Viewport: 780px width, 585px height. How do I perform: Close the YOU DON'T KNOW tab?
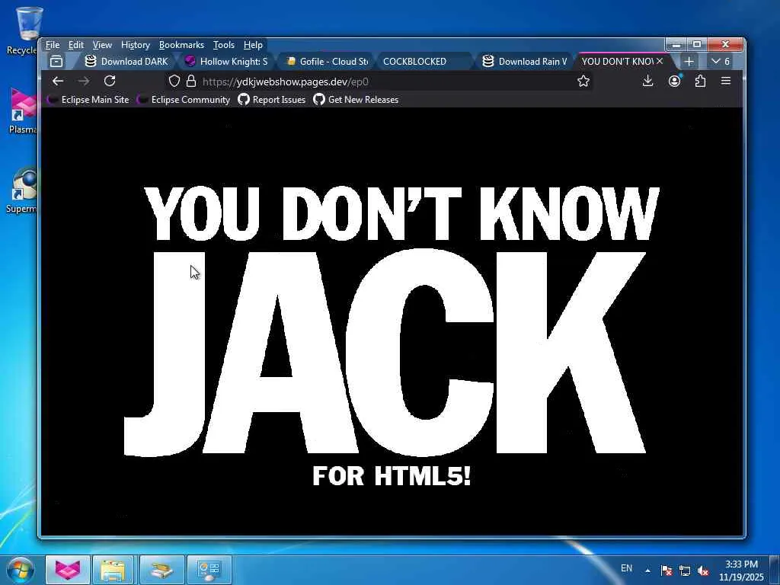(x=660, y=61)
